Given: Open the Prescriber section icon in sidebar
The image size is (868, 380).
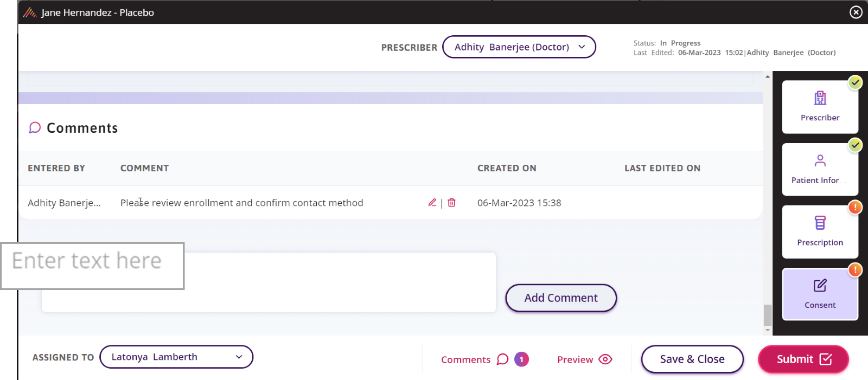Looking at the screenshot, I should click(820, 99).
